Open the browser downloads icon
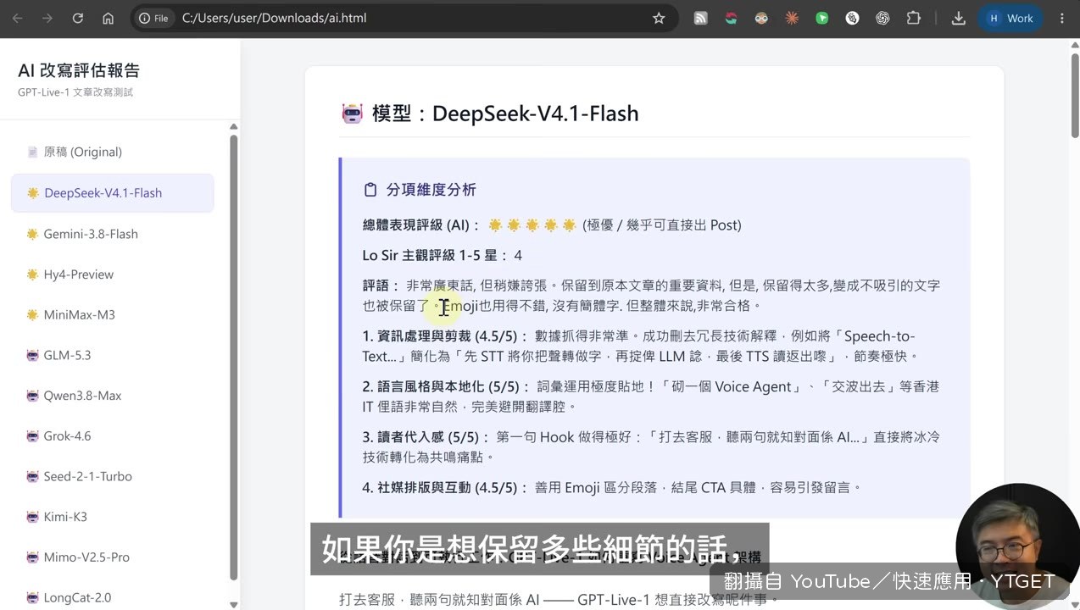Viewport: 1080px width, 610px height. [959, 18]
